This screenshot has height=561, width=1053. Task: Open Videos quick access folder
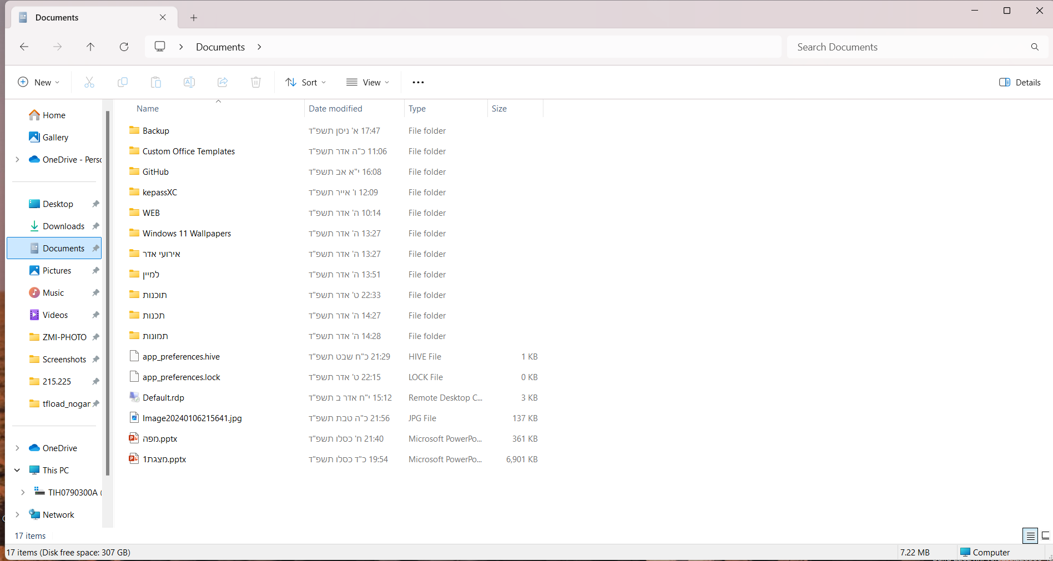point(54,315)
